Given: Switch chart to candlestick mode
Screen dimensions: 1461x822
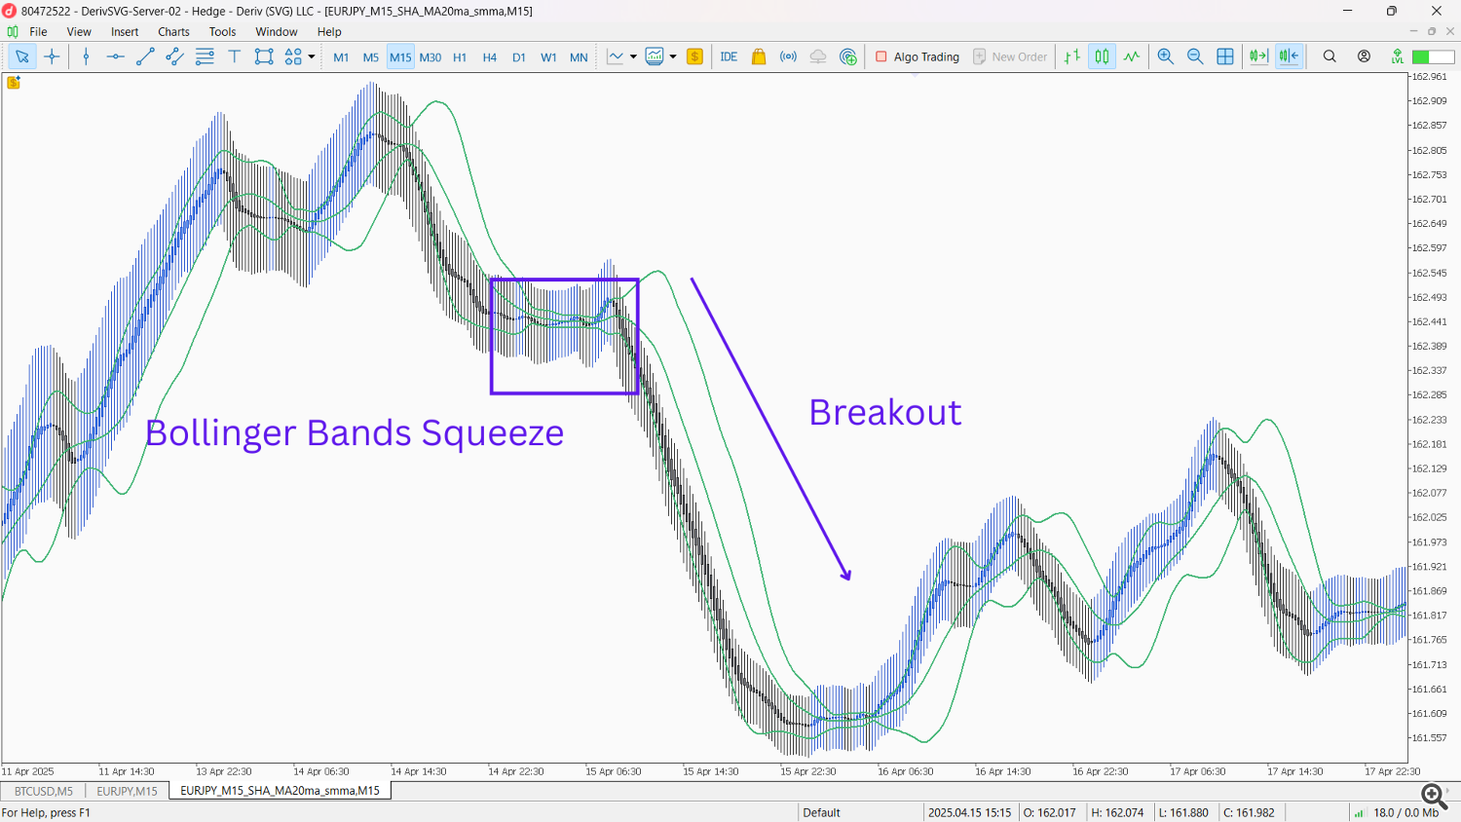Looking at the screenshot, I should 1102,56.
